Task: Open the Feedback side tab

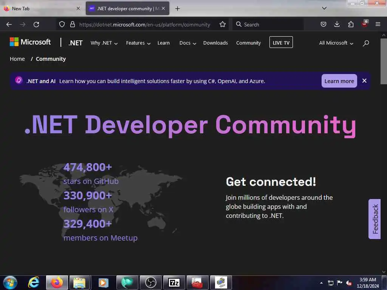Action: click(x=375, y=219)
